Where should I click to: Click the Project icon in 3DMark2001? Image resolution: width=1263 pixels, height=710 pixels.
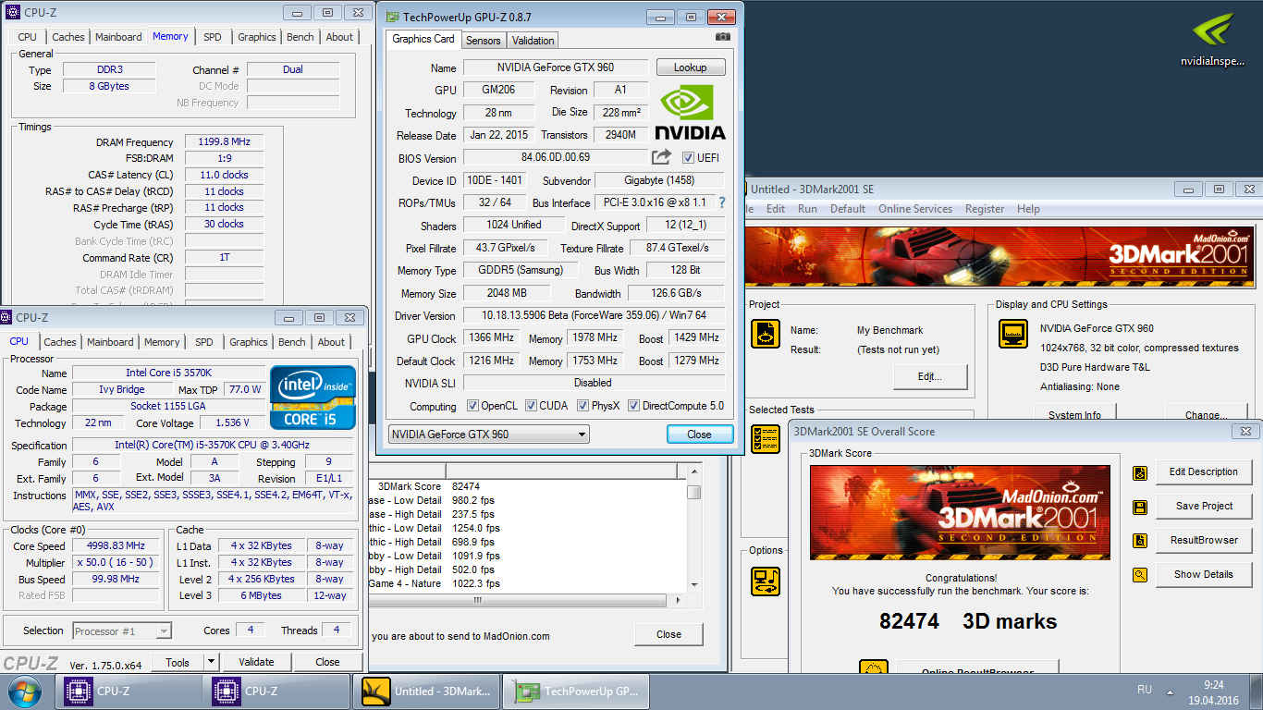[x=765, y=334]
